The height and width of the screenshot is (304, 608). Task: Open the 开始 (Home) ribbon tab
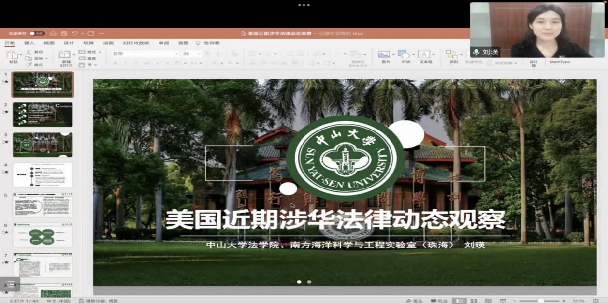pyautogui.click(x=10, y=43)
